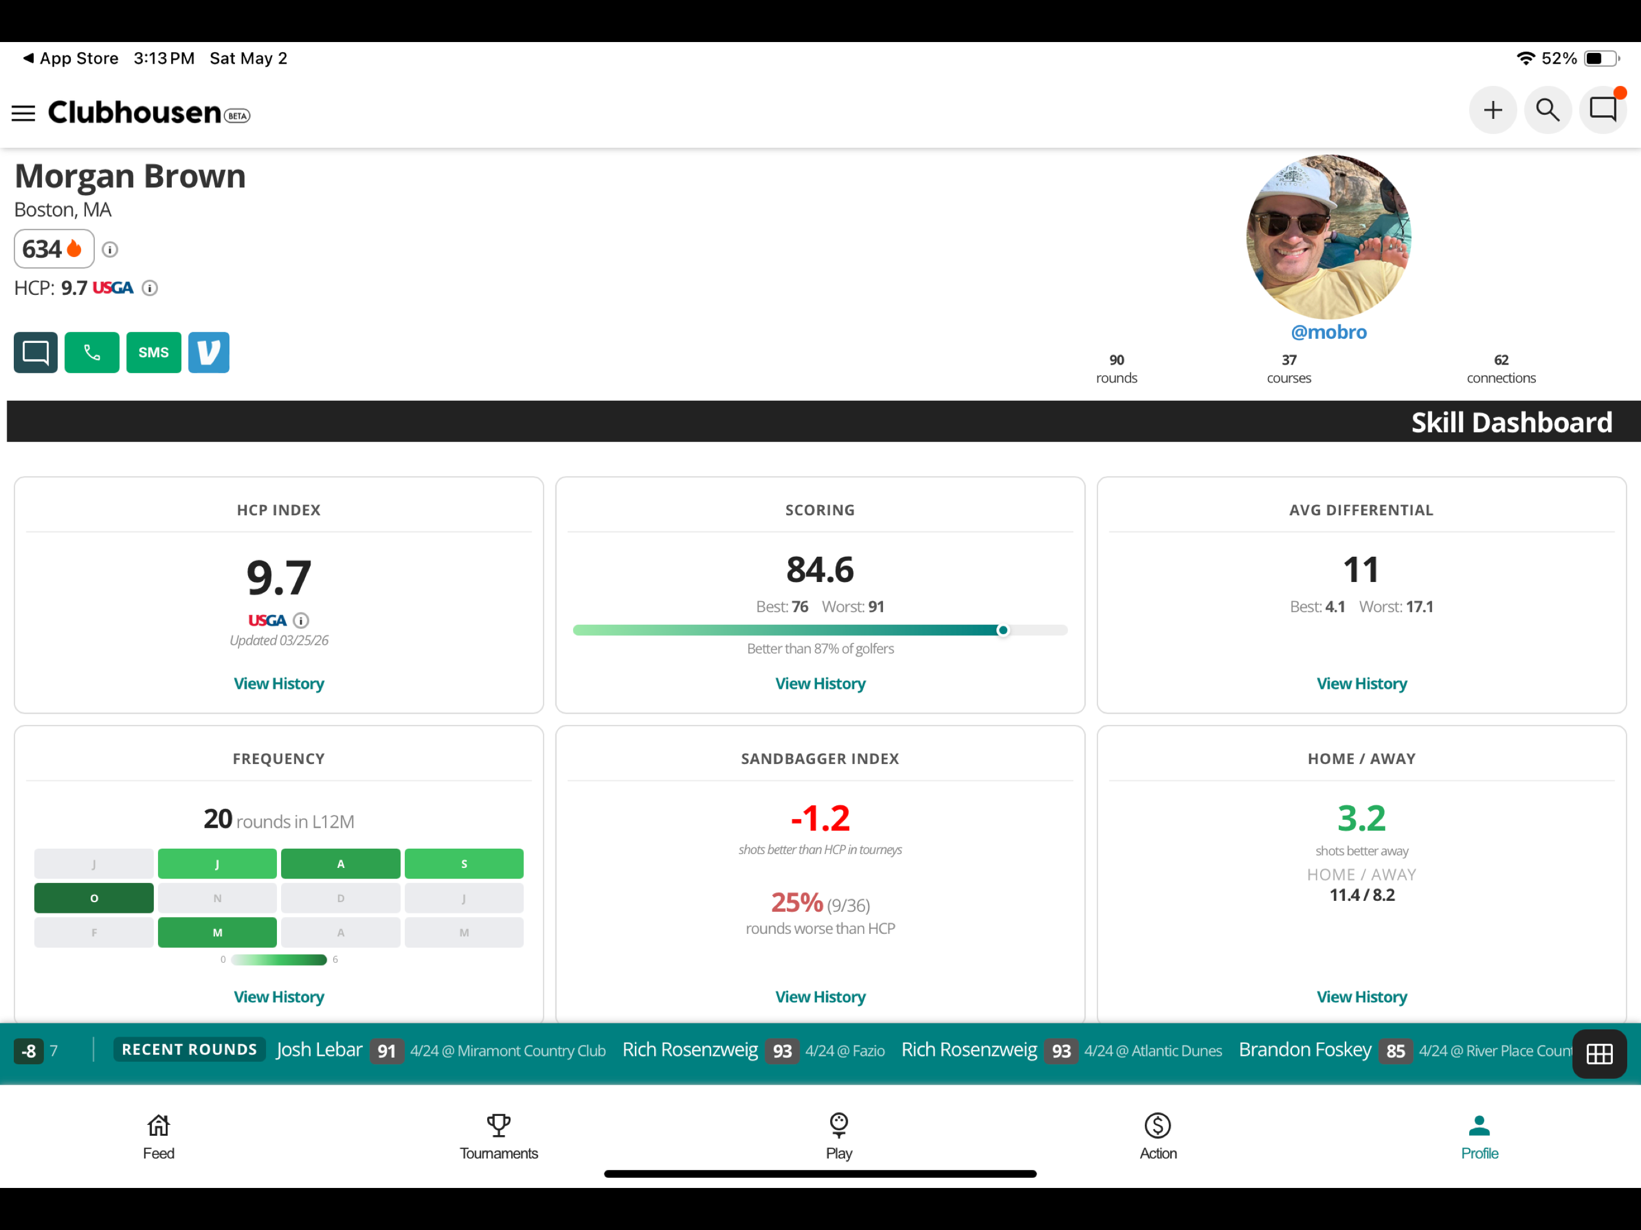Tap the 84.6 scoring average value
The width and height of the screenshot is (1641, 1230).
click(x=820, y=569)
